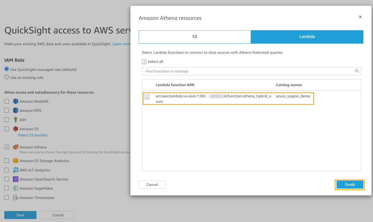This screenshot has width=373, height=222.
Task: Click the azure_syapse_demo catalog name
Action: point(293,96)
